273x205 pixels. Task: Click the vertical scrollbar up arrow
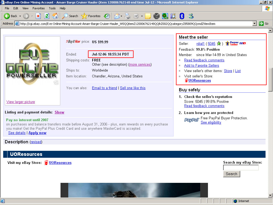click(270, 30)
